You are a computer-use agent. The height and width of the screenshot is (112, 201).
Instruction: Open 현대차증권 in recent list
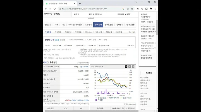point(144,88)
